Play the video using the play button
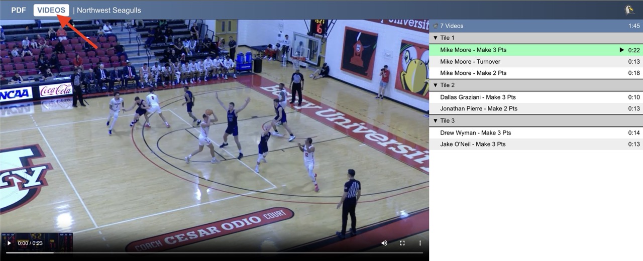643x261 pixels. 9,243
